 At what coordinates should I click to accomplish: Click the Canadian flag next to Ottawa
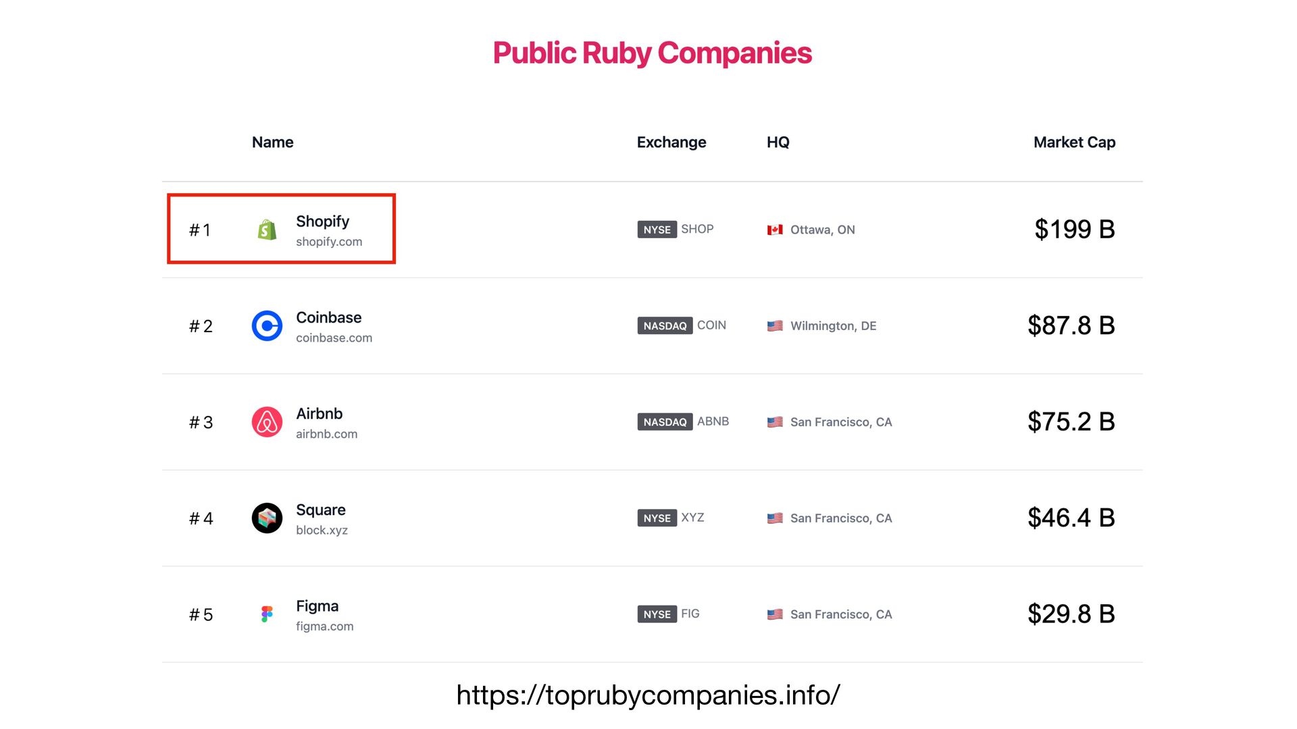775,230
